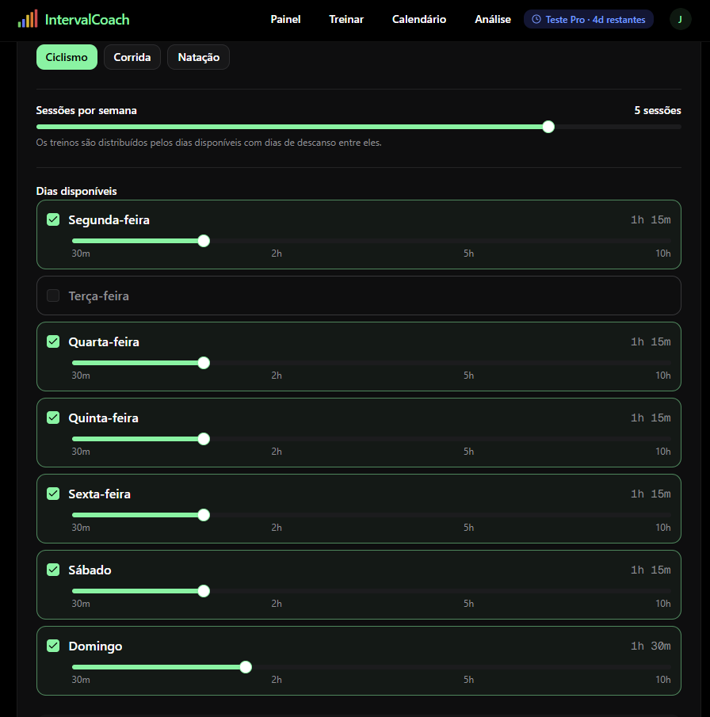Enable the Terça-feira checkbox

[x=53, y=296]
